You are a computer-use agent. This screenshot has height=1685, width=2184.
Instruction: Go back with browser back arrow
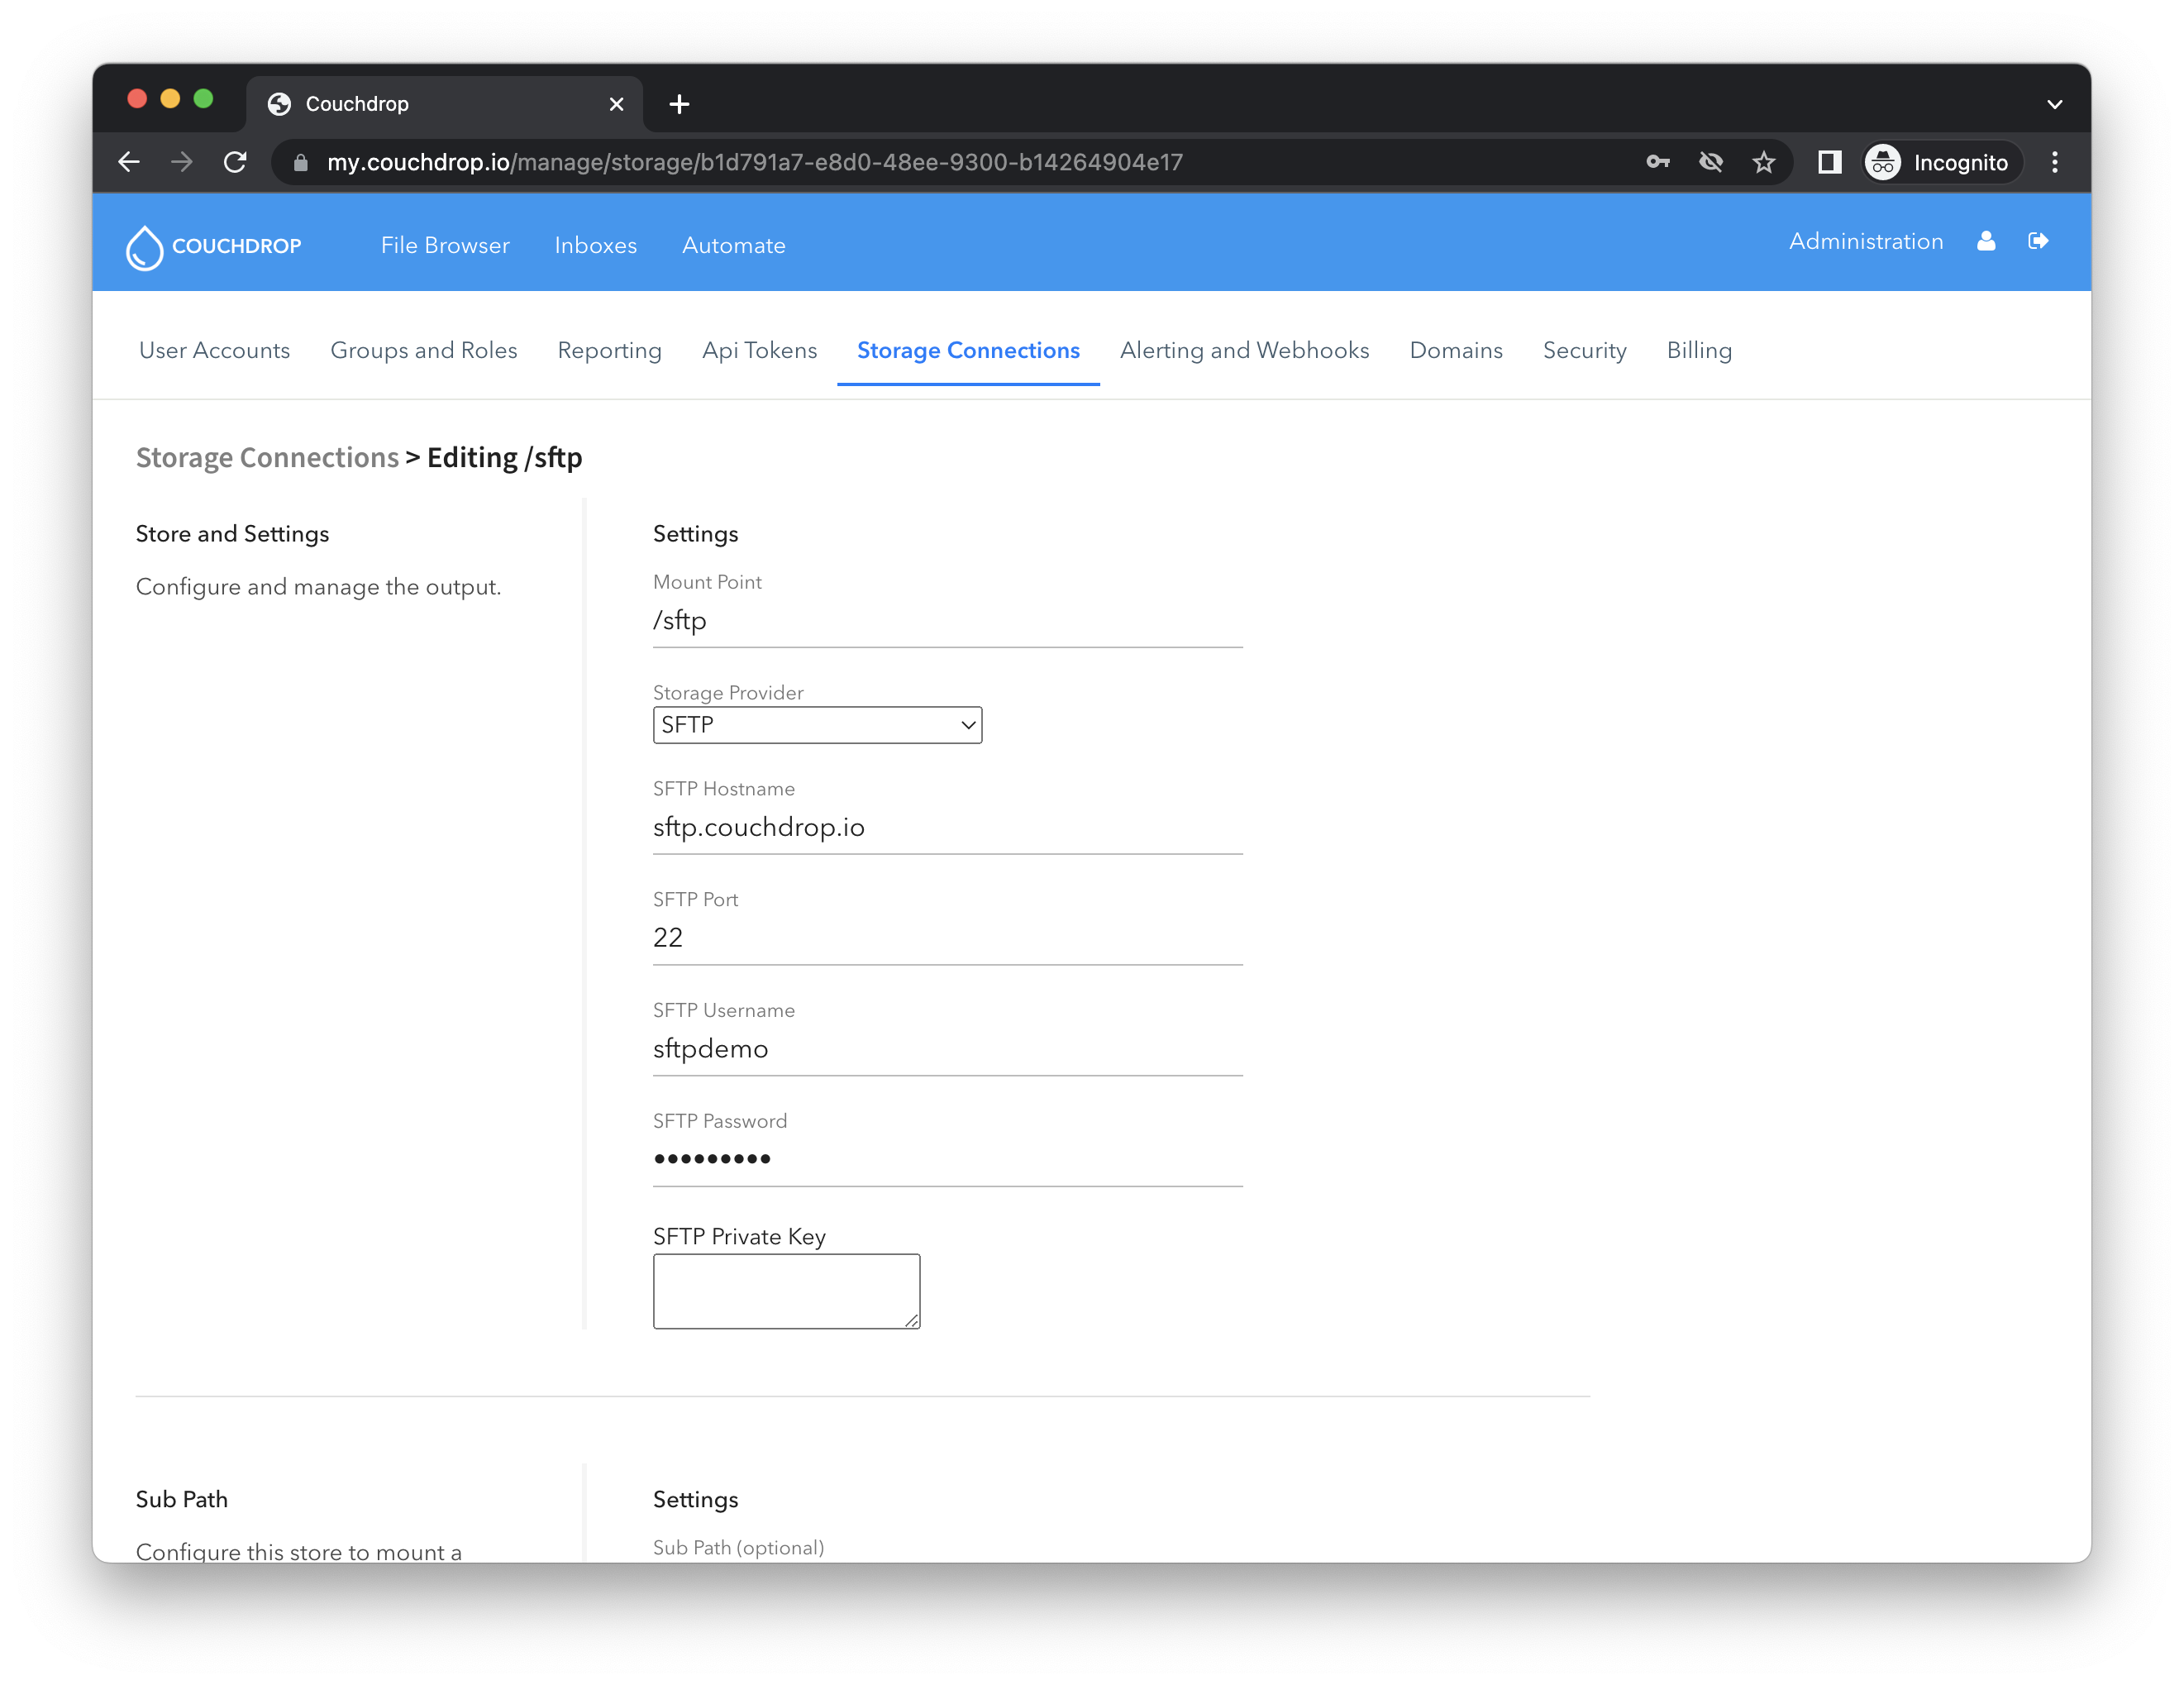[129, 162]
